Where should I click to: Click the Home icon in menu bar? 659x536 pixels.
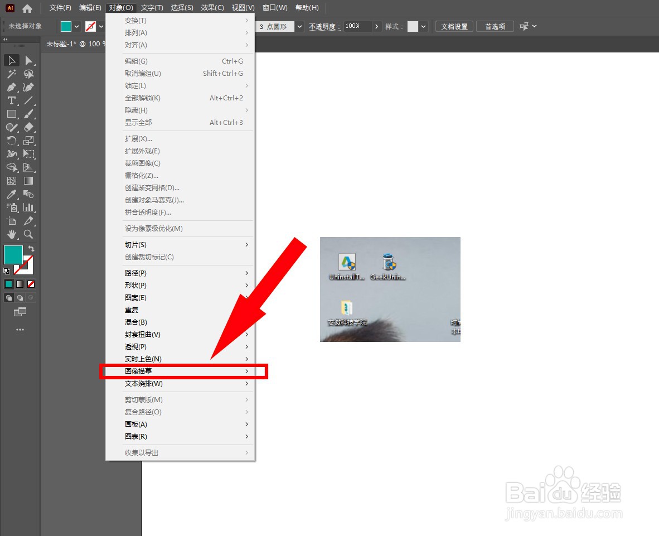point(27,8)
